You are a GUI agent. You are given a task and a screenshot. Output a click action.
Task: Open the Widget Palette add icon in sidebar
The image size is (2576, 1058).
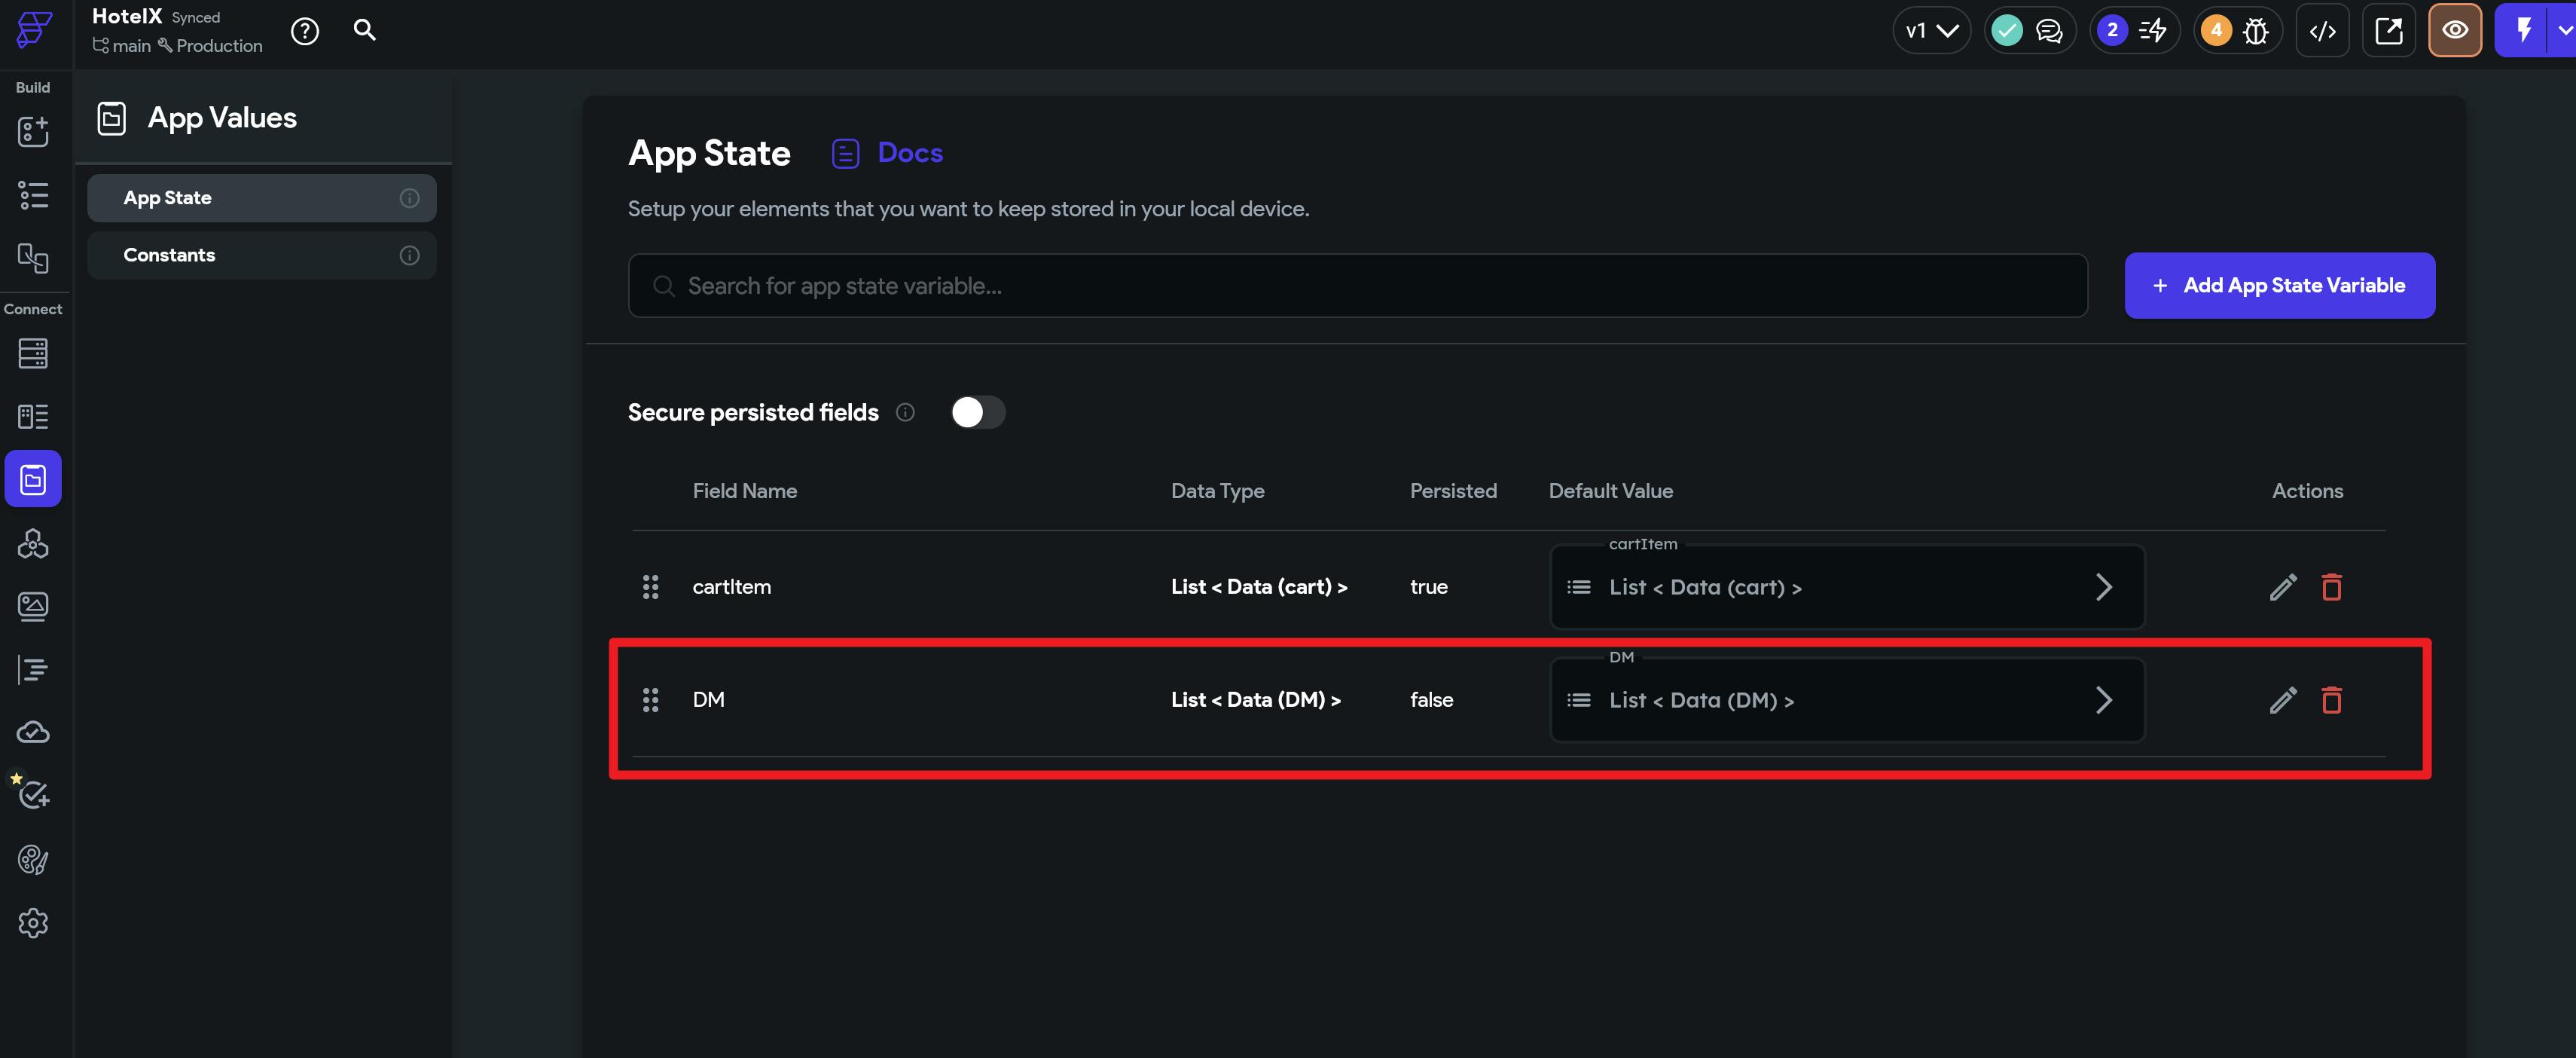pyautogui.click(x=33, y=131)
